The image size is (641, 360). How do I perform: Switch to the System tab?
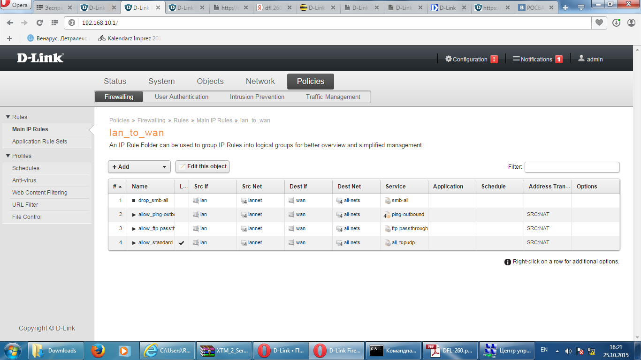coord(161,81)
